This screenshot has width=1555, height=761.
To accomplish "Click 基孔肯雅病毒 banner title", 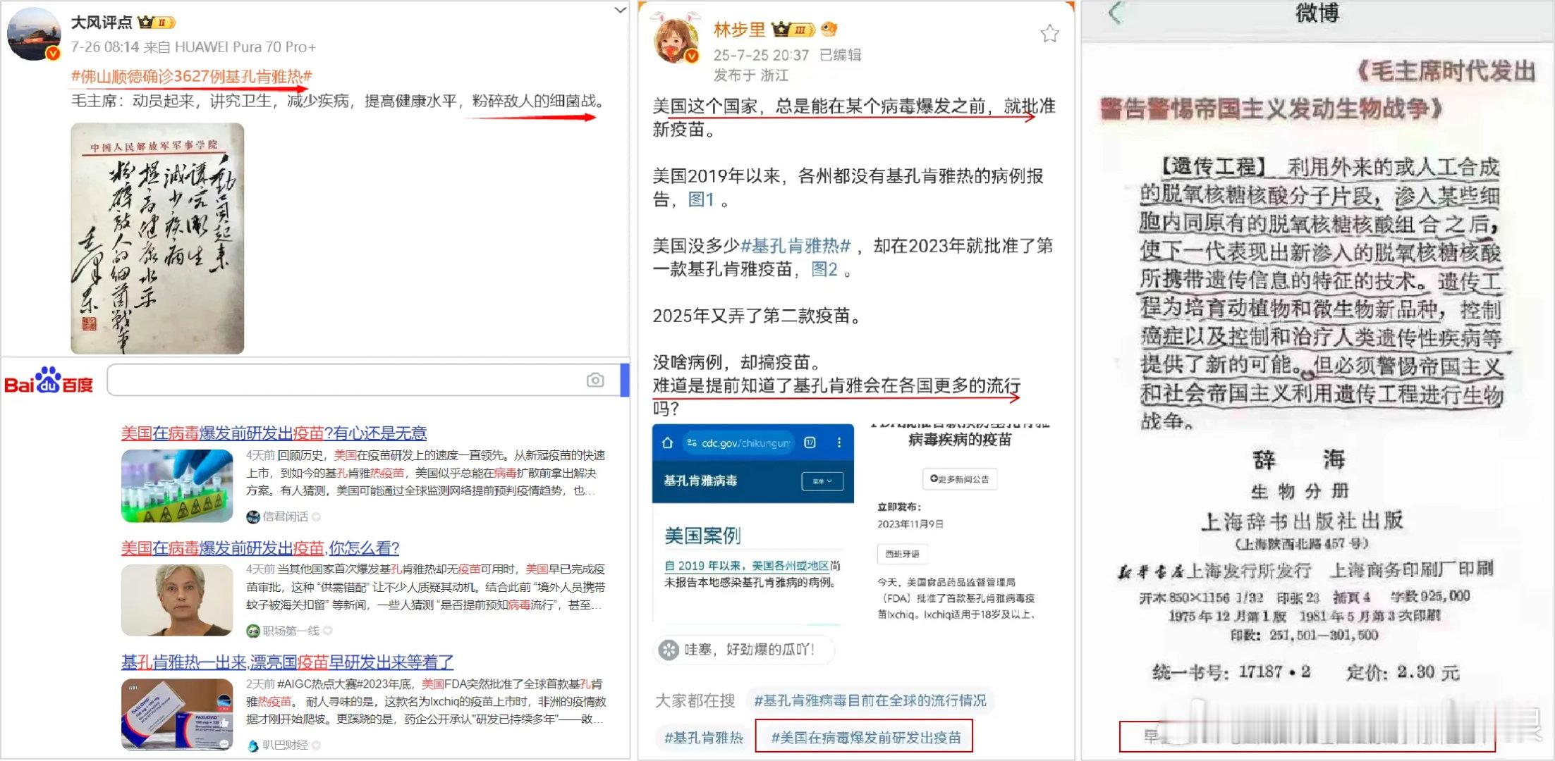I will point(700,481).
